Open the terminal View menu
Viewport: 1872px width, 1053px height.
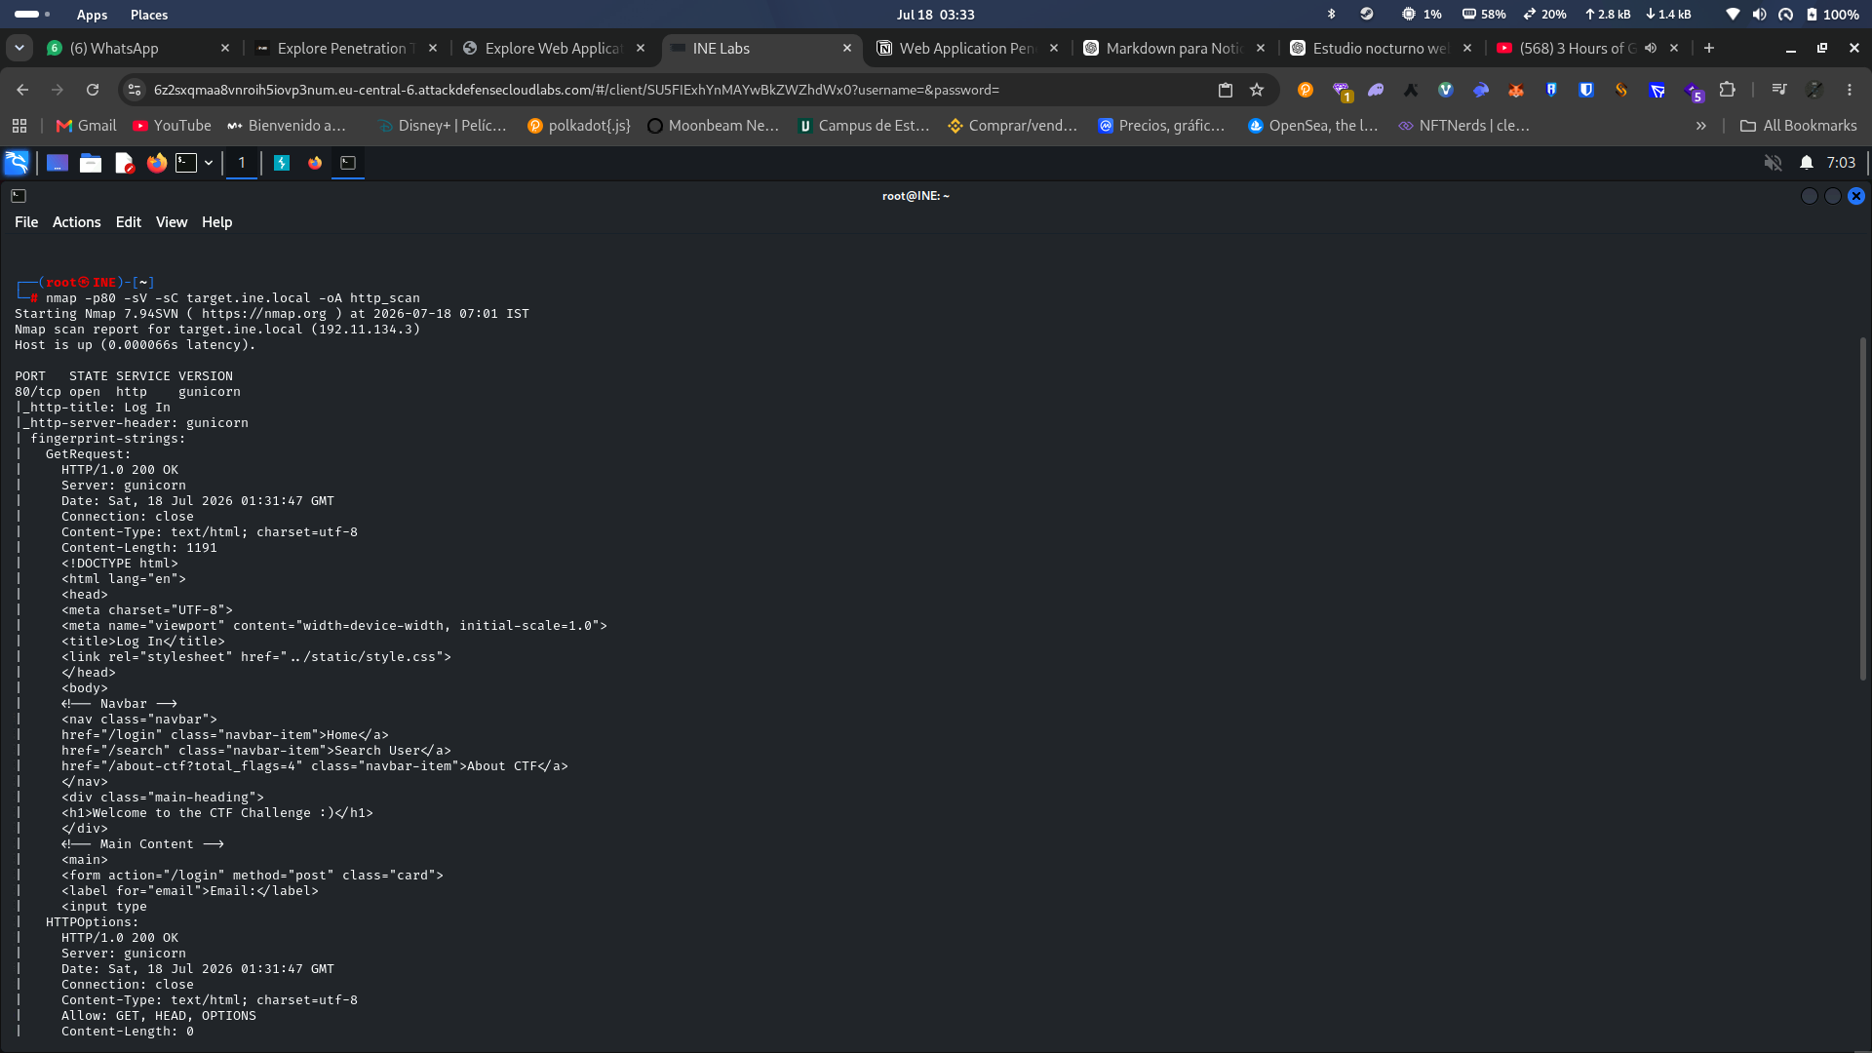[172, 222]
